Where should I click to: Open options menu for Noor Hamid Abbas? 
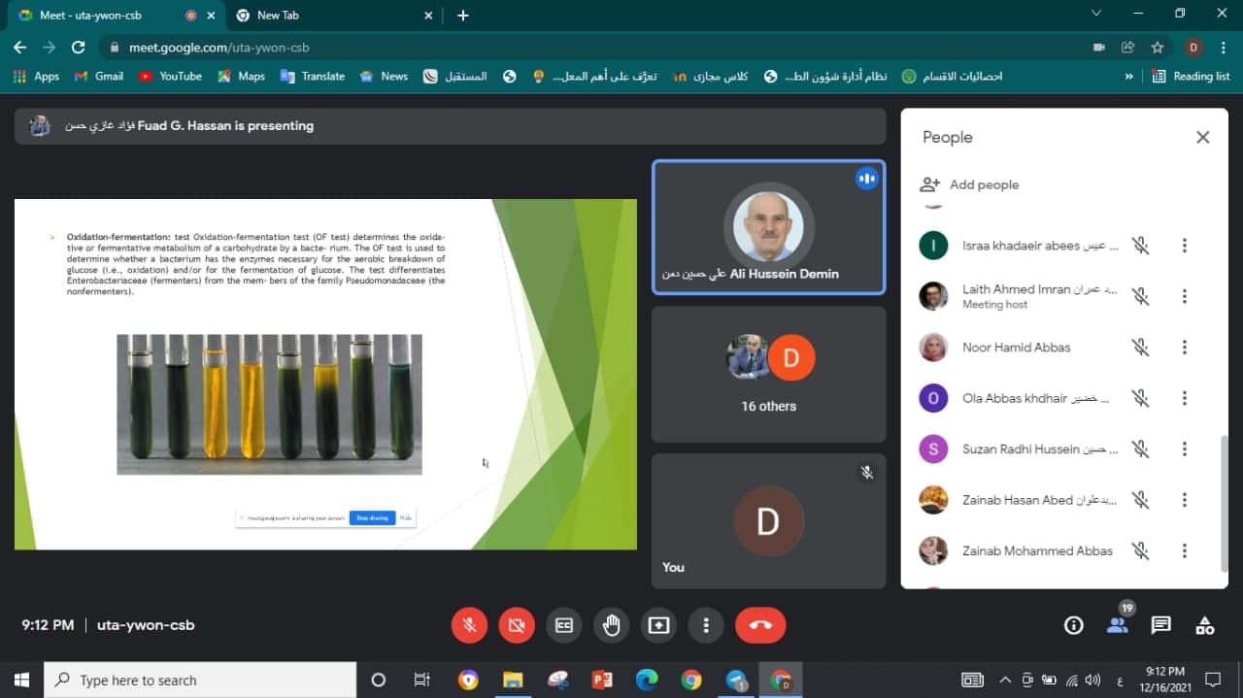[1184, 348]
